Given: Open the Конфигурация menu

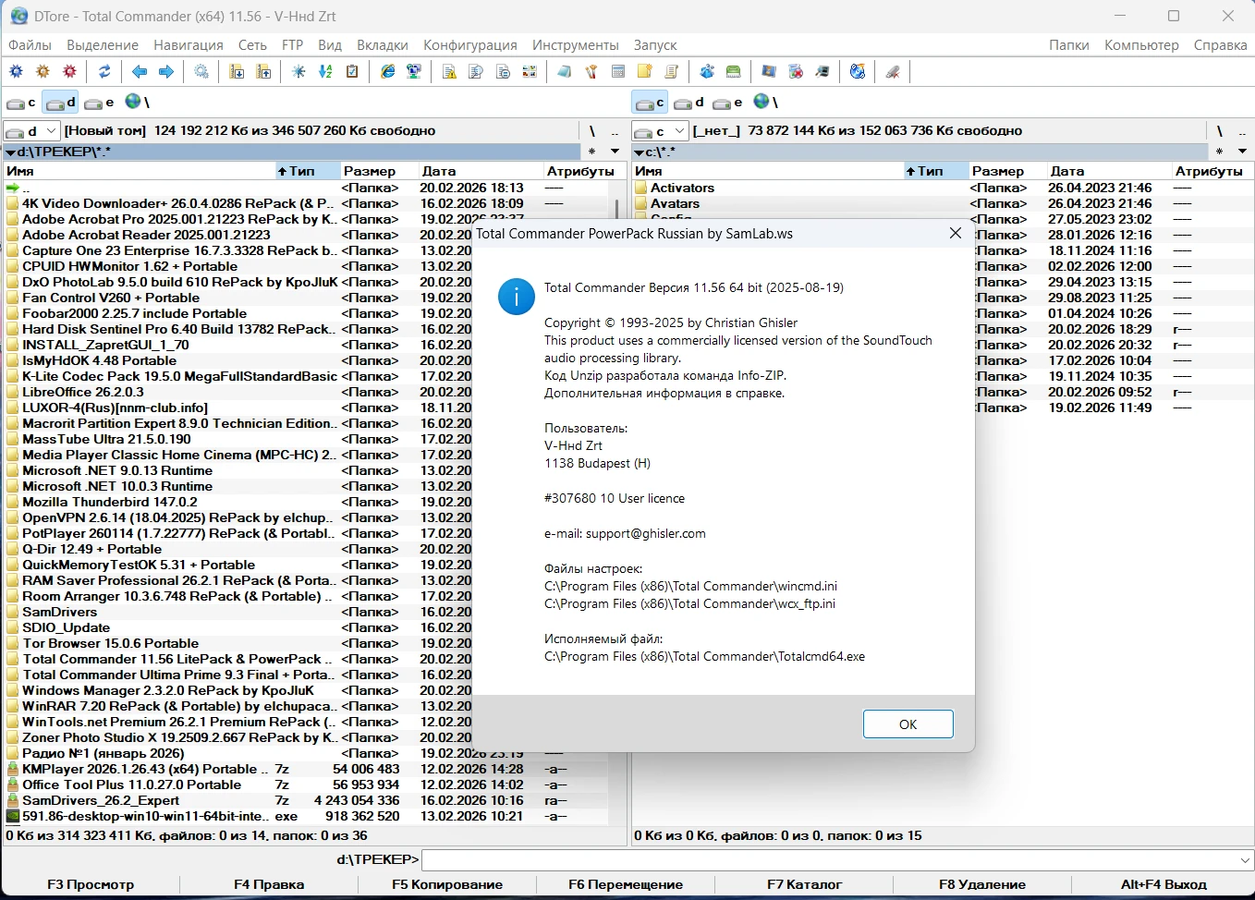Looking at the screenshot, I should [x=469, y=45].
